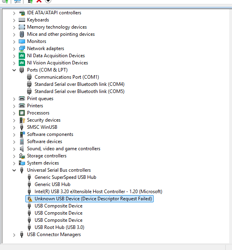This screenshot has width=232, height=250.
Task: Select Intel(R) USB 3.20 eXtensible Host Controller
Action: click(98, 192)
